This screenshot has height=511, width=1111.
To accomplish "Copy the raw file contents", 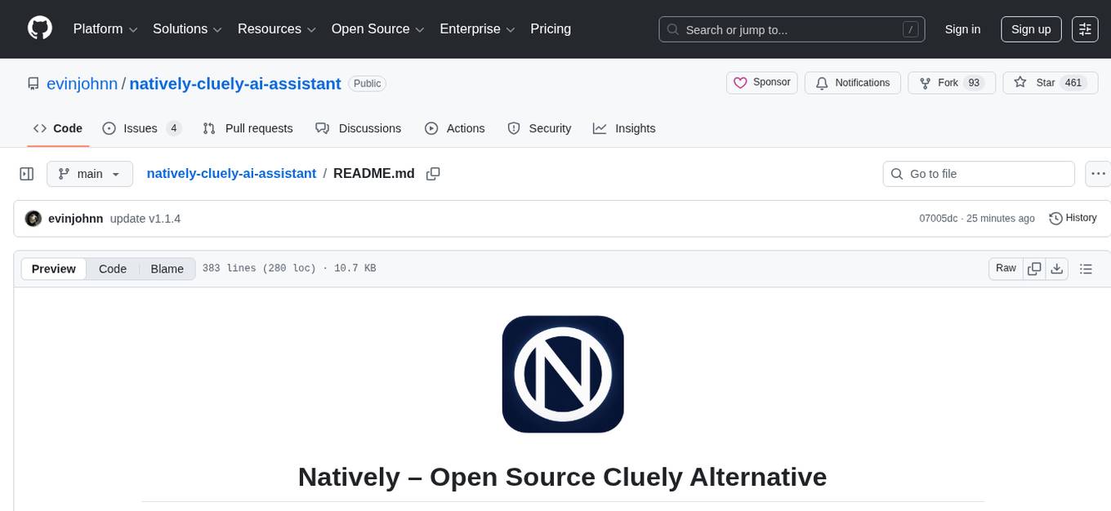I will pyautogui.click(x=1034, y=268).
